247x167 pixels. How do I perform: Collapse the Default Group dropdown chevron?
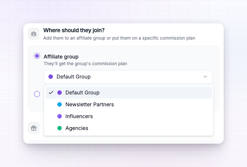pos(205,77)
